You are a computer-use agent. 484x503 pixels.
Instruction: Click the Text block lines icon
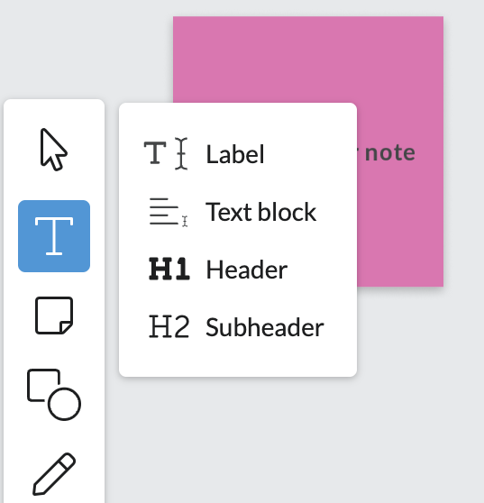coord(169,212)
